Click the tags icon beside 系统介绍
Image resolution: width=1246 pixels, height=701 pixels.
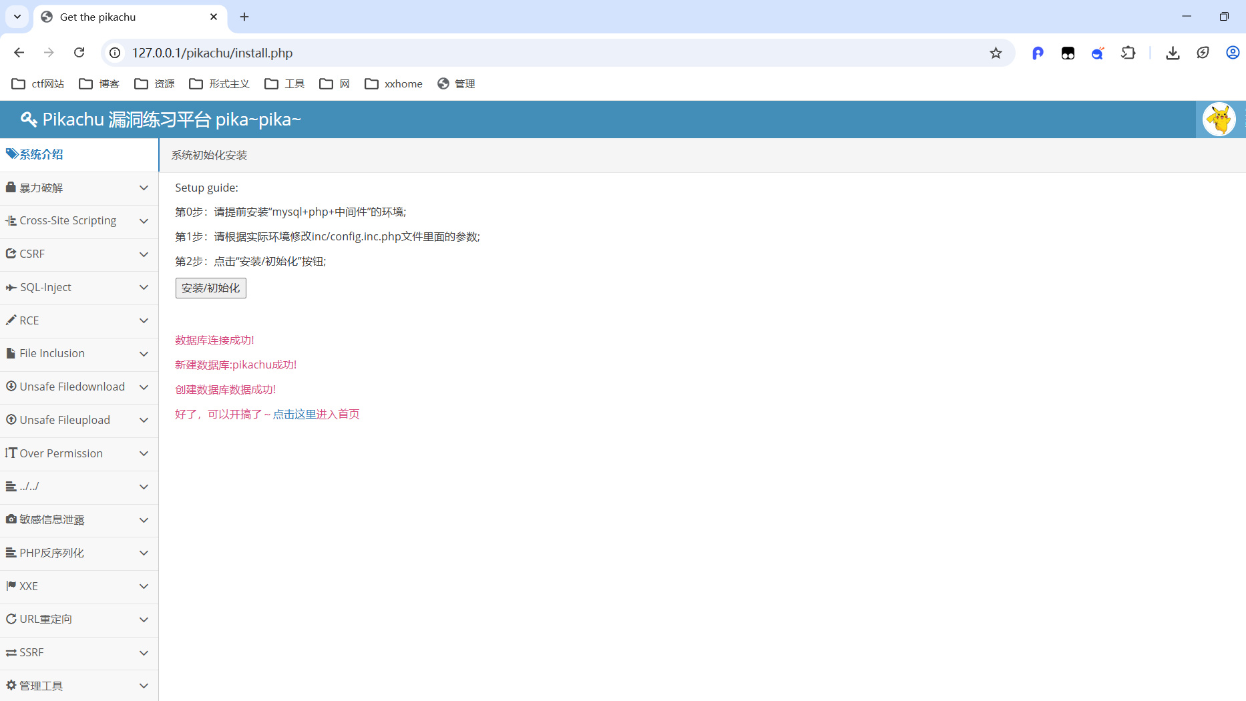tap(12, 154)
